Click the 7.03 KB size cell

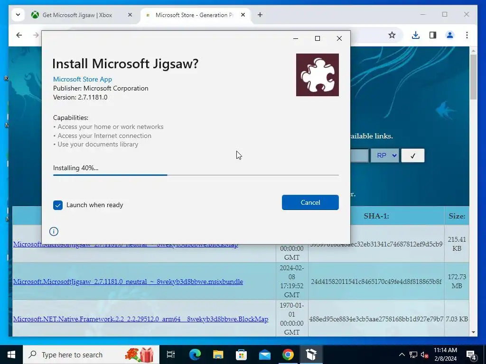pyautogui.click(x=457, y=319)
